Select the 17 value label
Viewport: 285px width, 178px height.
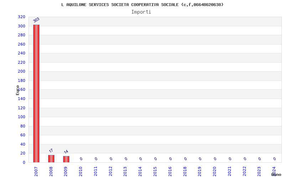click(x=51, y=151)
